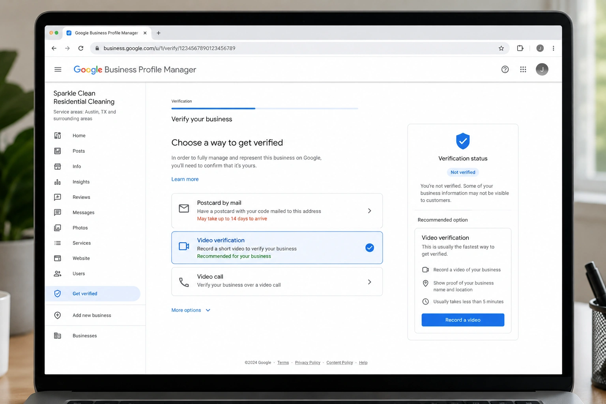
Task: Open the Help question mark icon
Action: click(505, 69)
